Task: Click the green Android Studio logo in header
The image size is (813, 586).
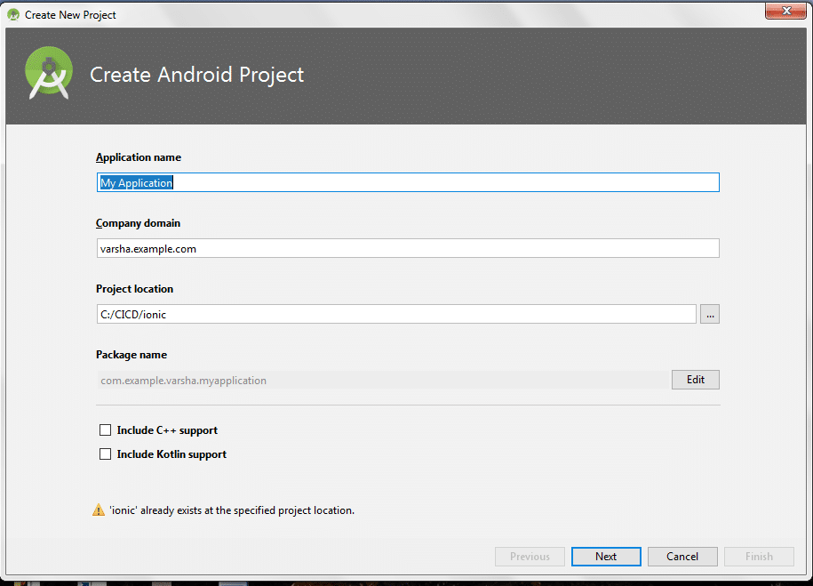Action: coord(49,75)
